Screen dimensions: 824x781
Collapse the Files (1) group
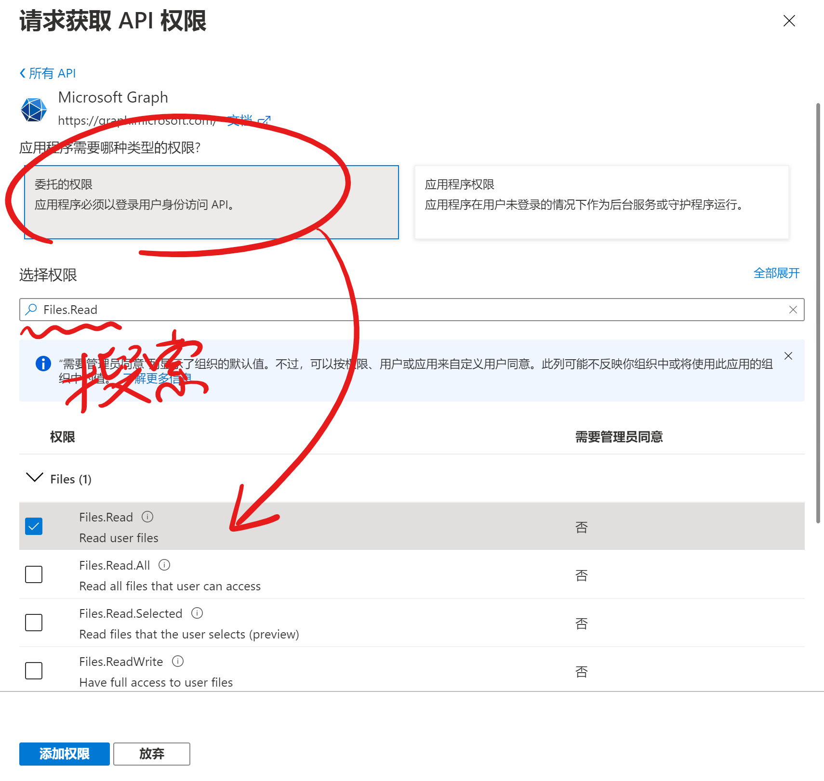[x=34, y=478]
